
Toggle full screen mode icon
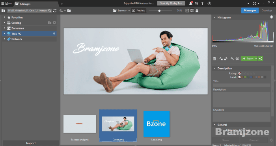coord(255,3)
